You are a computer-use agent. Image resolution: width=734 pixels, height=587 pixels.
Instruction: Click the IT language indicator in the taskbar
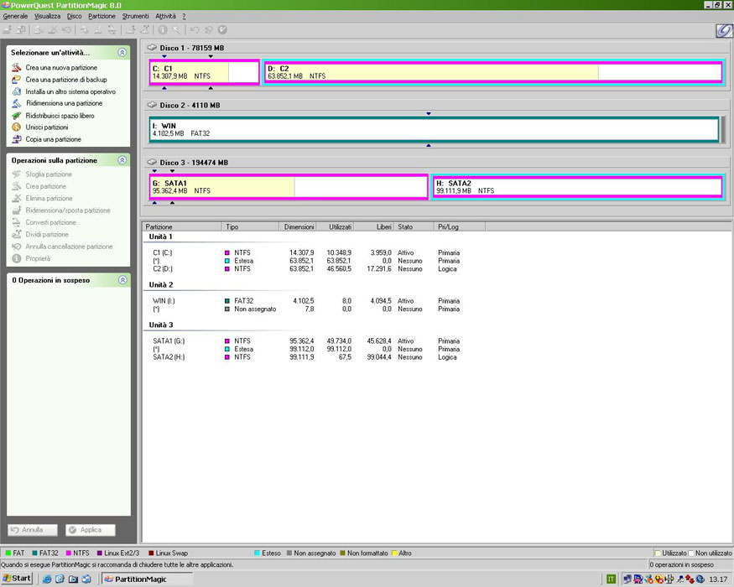[611, 579]
